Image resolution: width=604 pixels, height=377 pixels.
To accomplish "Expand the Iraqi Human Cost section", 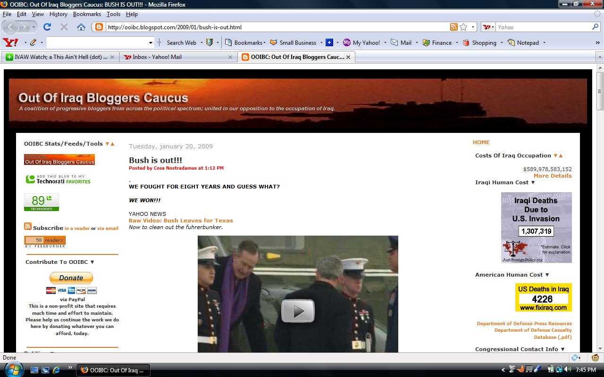I will (533, 182).
